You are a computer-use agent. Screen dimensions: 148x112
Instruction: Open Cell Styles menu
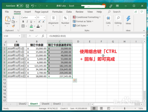[80, 25]
